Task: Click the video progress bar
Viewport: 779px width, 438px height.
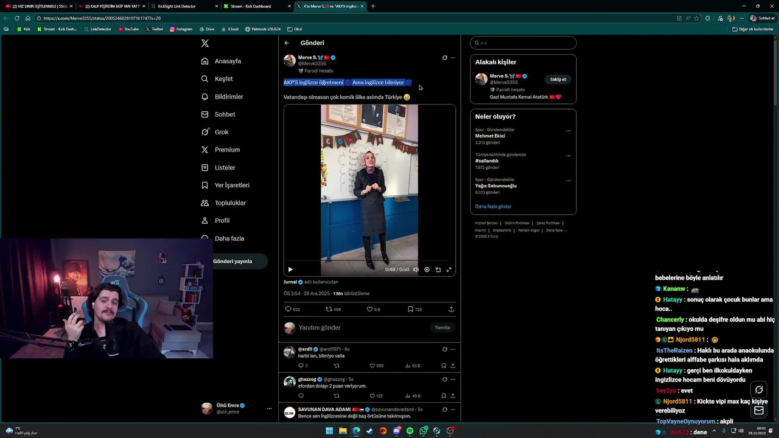Action: tap(369, 262)
